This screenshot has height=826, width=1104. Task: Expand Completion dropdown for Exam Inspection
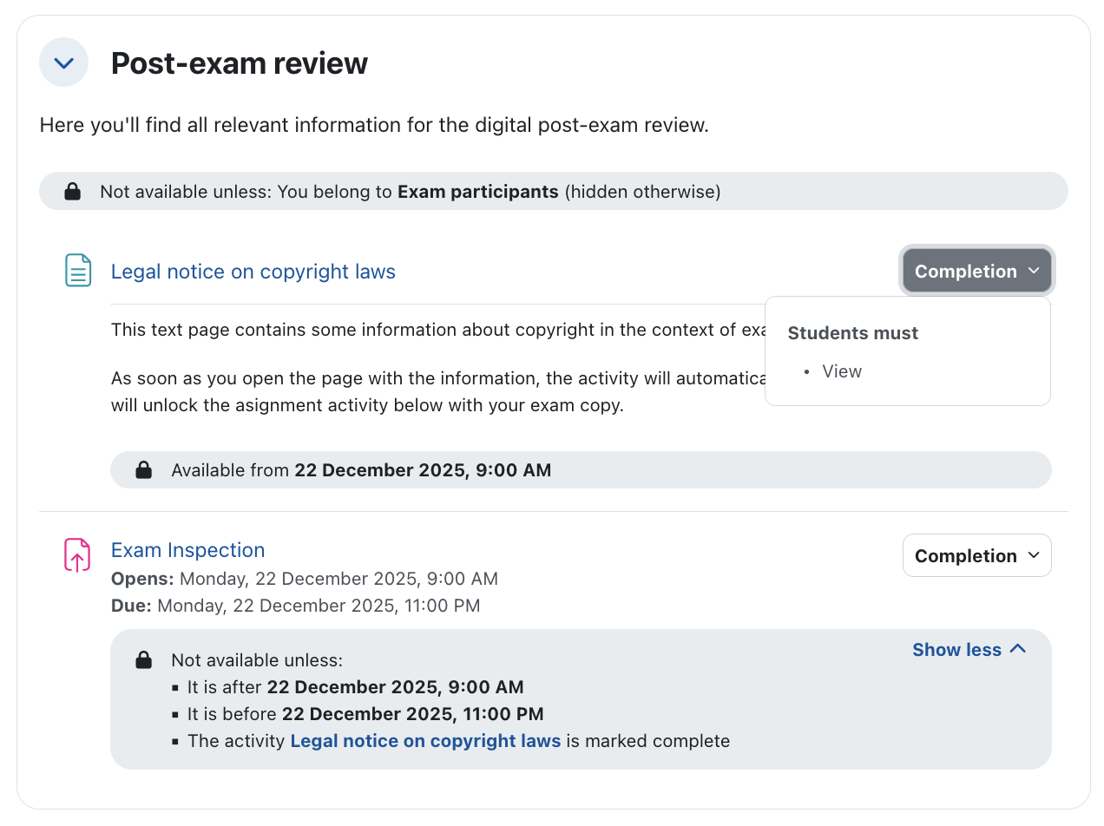tap(976, 556)
